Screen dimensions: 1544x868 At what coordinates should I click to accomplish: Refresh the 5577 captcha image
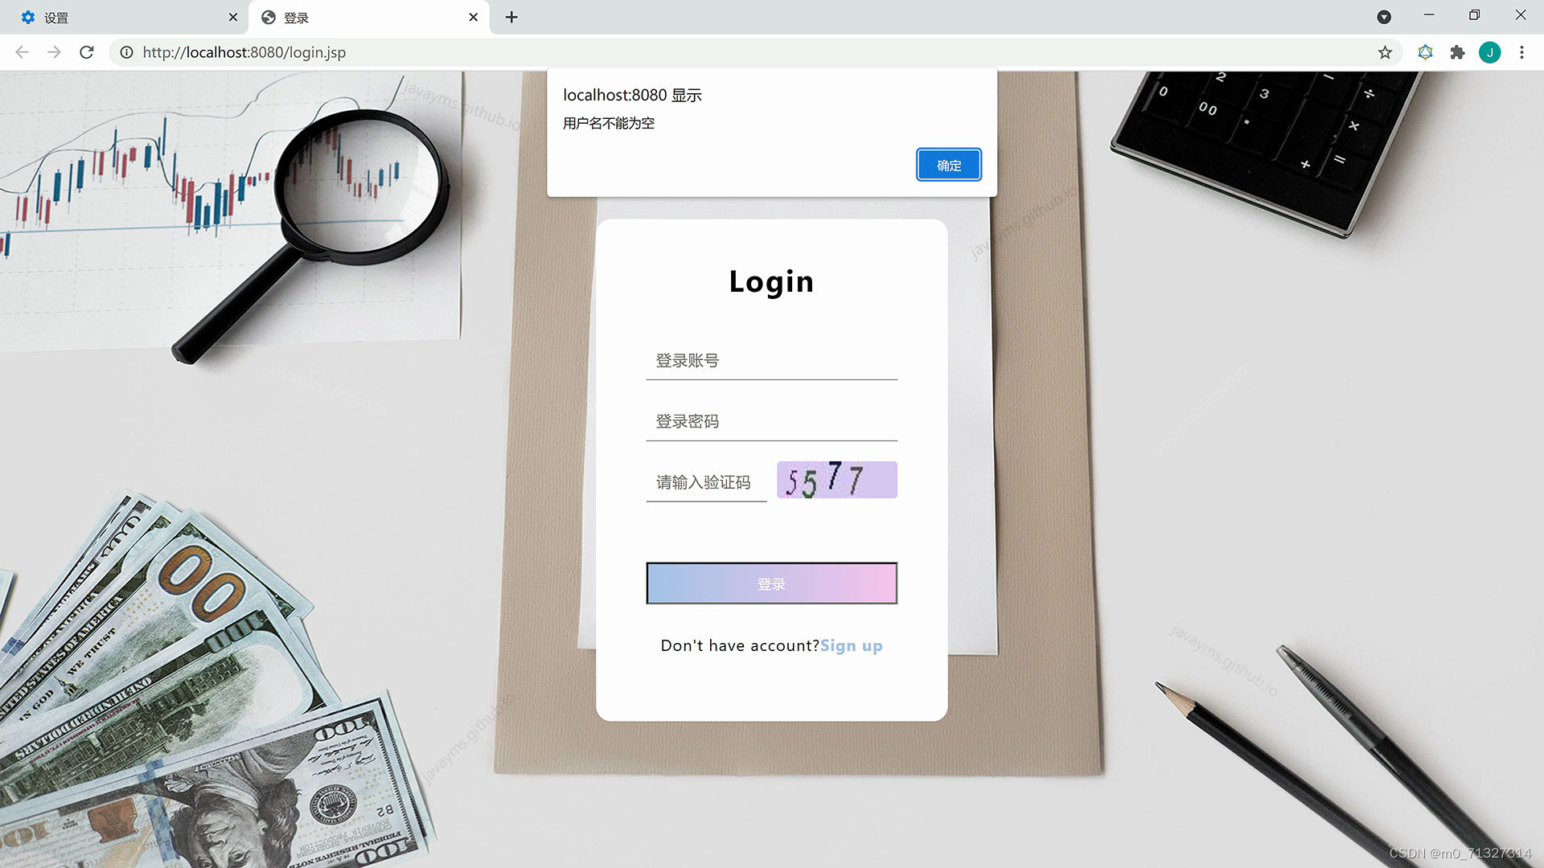[x=836, y=480]
